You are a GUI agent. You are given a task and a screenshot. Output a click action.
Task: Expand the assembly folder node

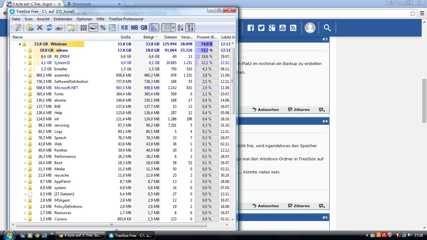(x=25, y=75)
